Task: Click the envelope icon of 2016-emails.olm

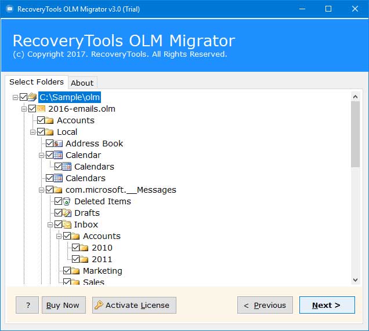Action: [41, 109]
